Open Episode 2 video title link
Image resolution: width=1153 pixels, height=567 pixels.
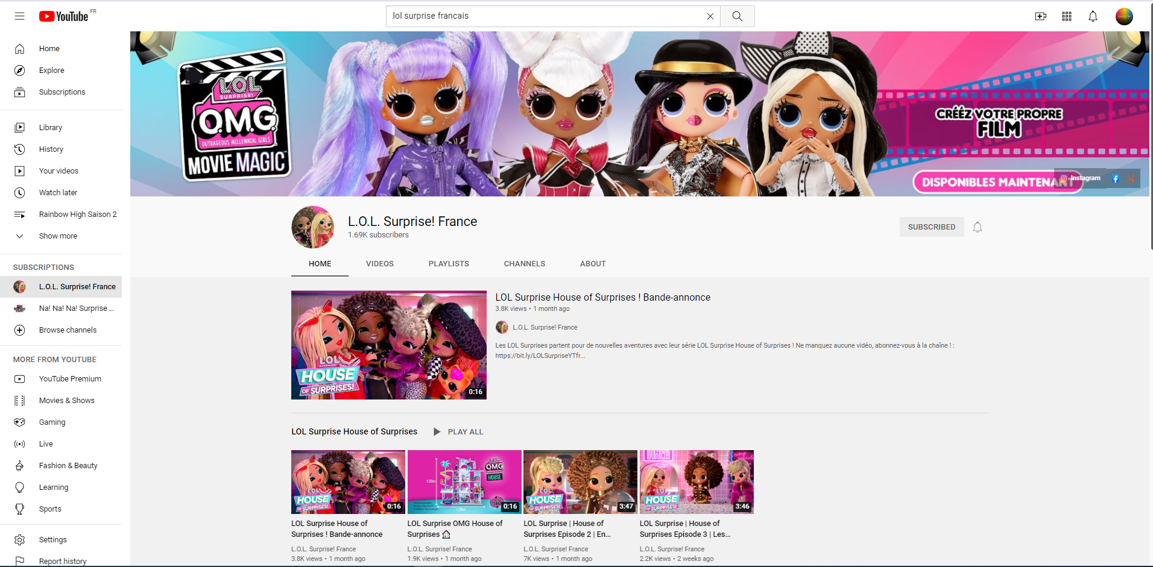point(567,529)
